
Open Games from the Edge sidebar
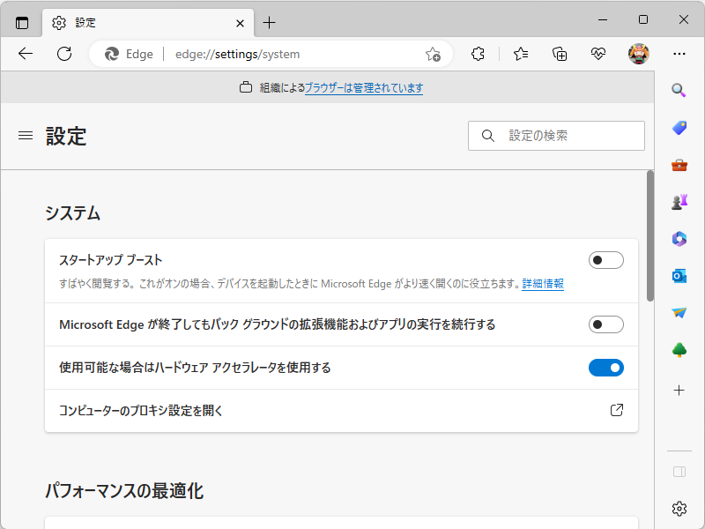(679, 201)
